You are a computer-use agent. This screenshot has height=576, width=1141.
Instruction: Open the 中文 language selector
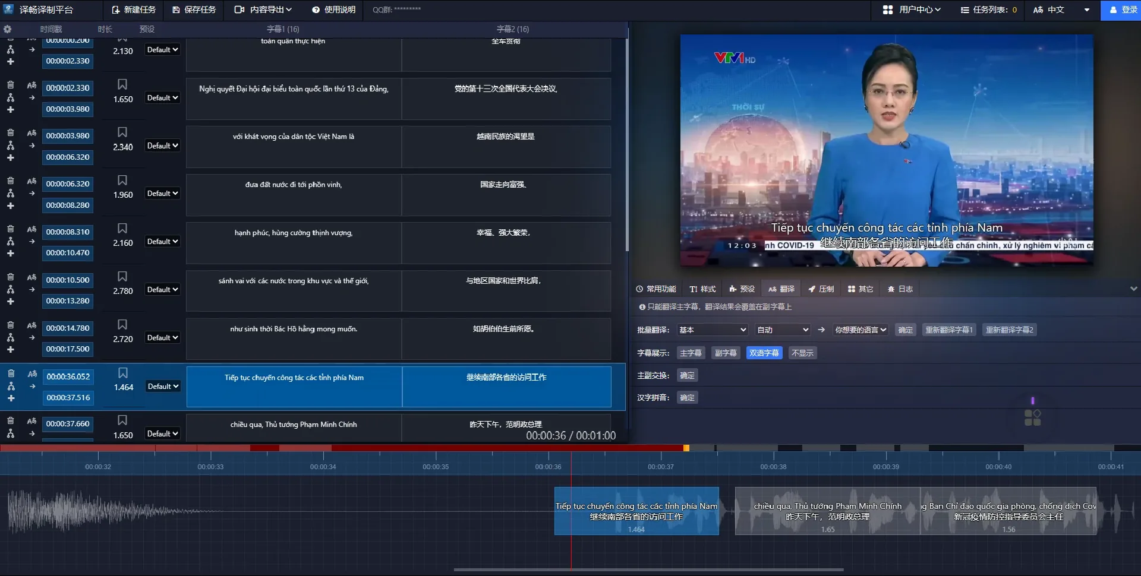(x=1061, y=10)
